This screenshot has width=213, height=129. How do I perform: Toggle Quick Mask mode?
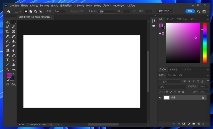(x=7, y=84)
